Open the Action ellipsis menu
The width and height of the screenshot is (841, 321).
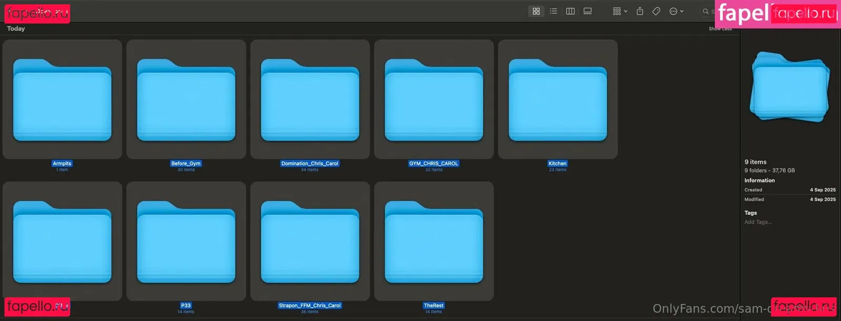point(676,11)
